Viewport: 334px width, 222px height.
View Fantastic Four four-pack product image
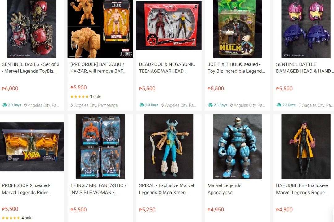[x=100, y=146]
